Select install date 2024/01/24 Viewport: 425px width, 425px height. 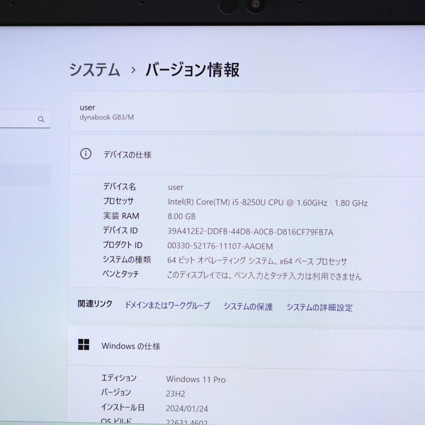(x=187, y=408)
